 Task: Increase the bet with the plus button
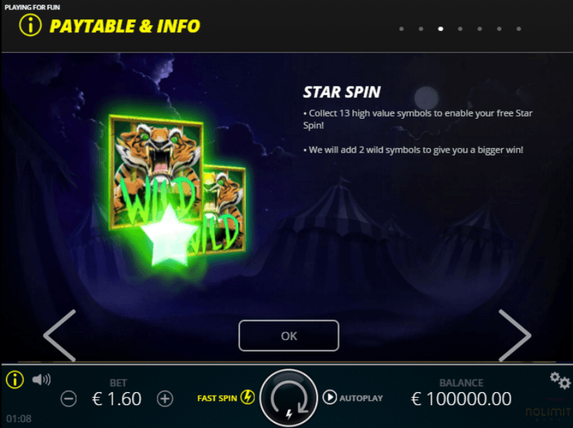point(165,399)
